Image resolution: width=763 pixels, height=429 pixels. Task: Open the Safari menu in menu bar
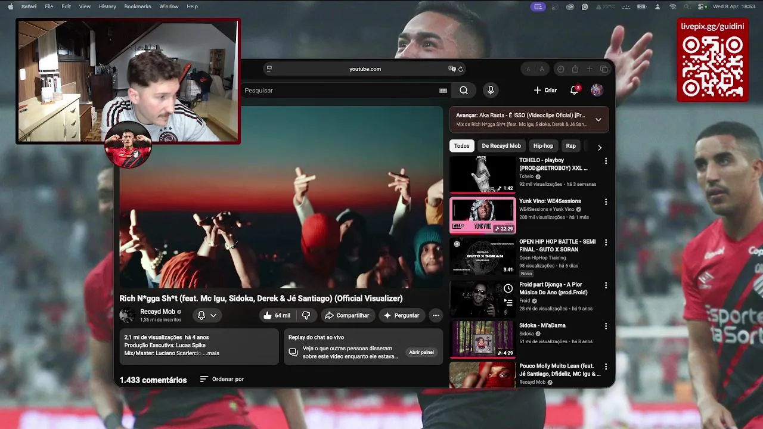coord(29,7)
